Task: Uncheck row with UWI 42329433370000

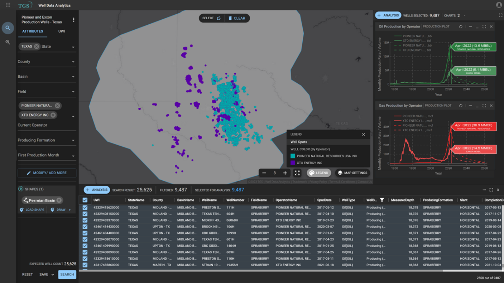Action: click(x=85, y=220)
